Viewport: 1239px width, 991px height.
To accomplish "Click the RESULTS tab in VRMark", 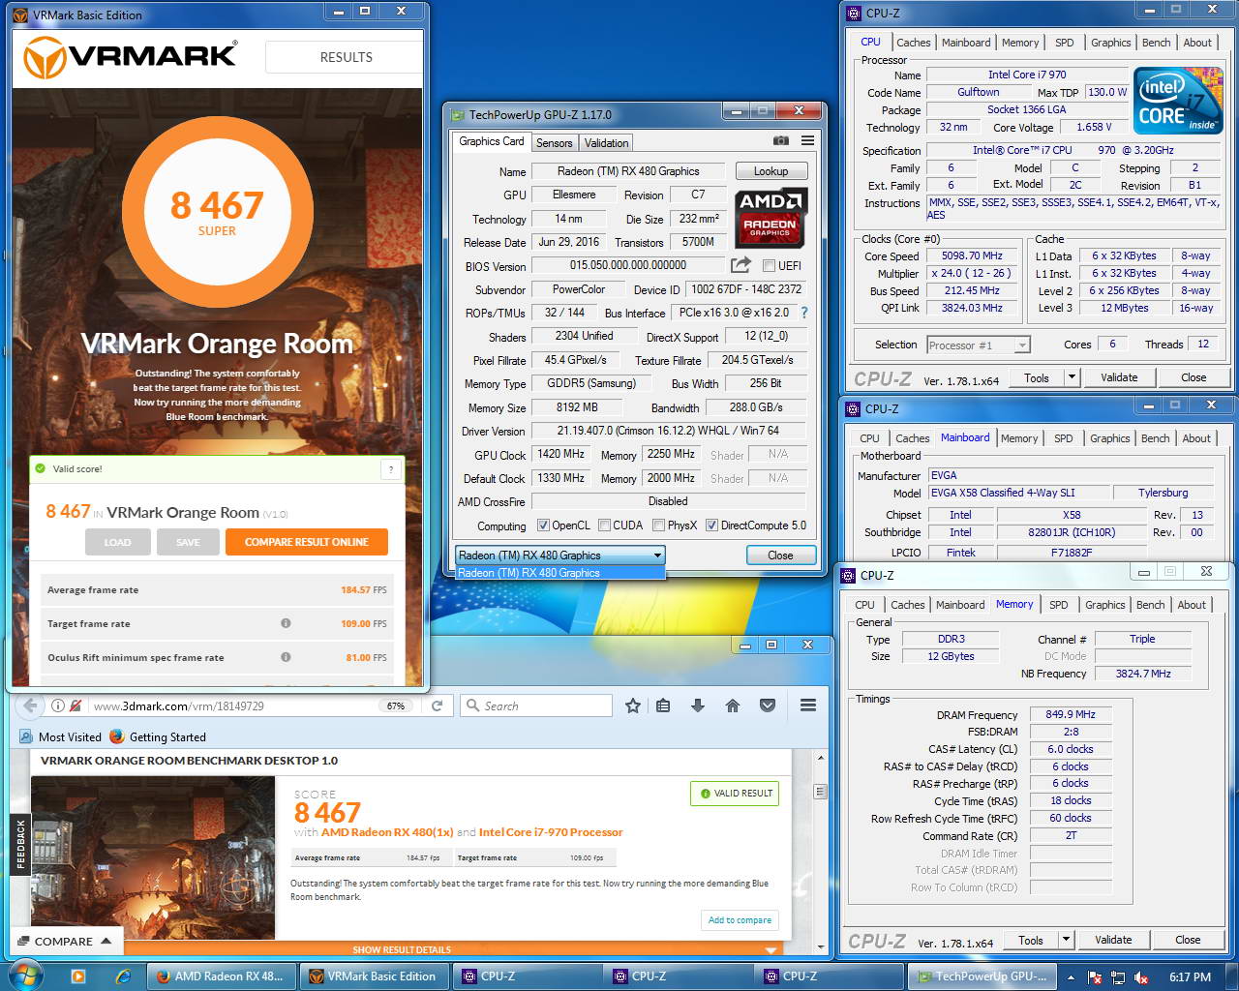I will (346, 57).
